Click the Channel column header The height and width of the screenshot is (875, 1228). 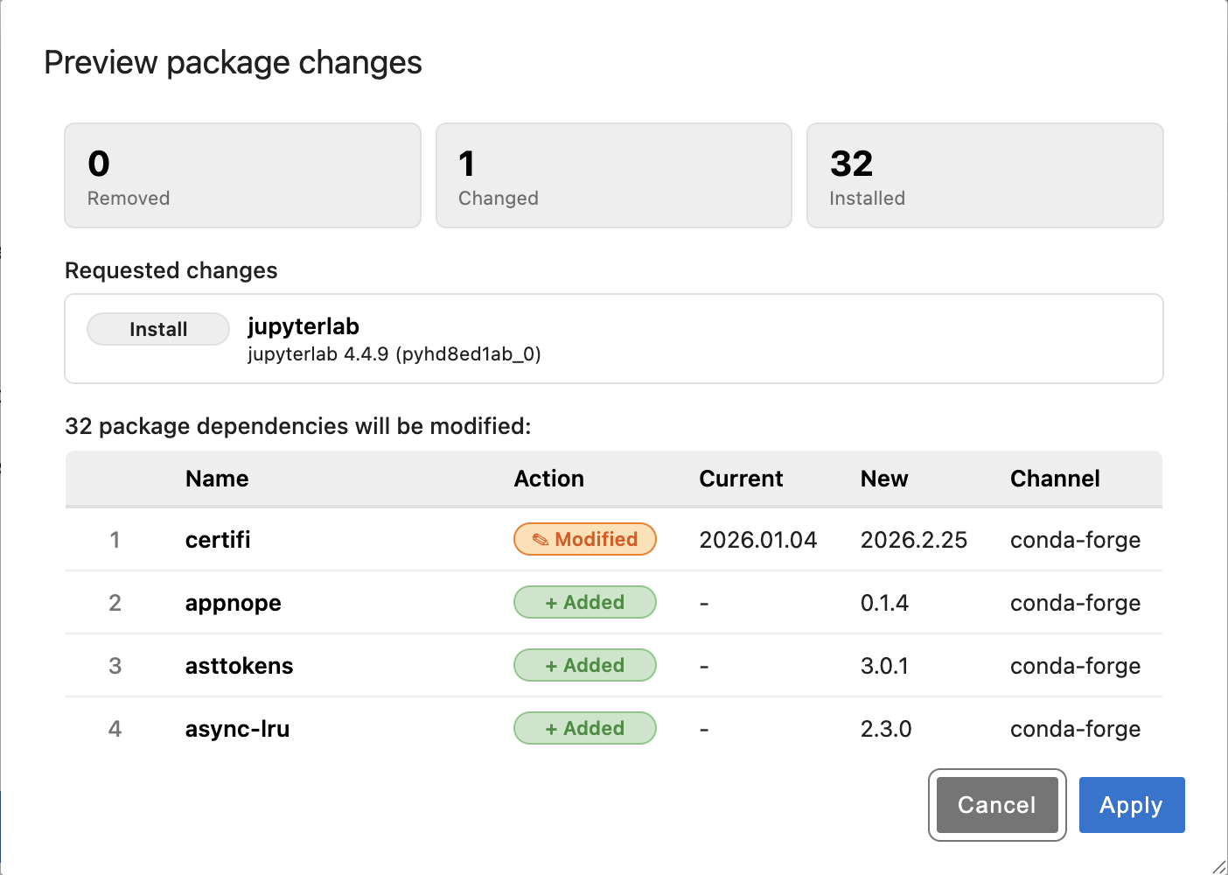pos(1055,479)
